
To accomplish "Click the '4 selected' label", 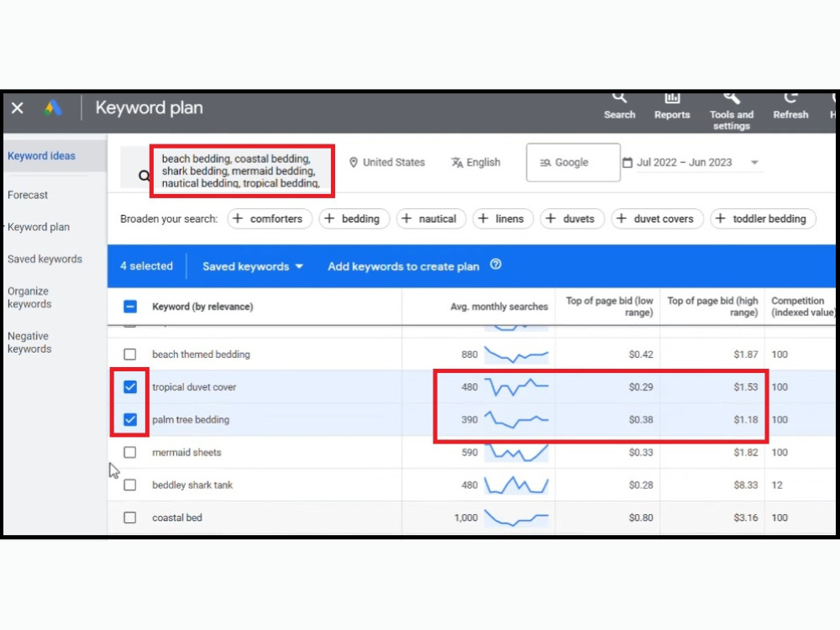I will coord(146,265).
